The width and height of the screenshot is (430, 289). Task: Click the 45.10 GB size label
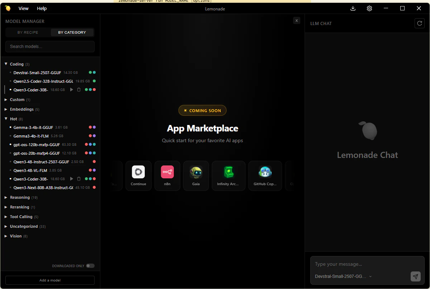(x=82, y=188)
